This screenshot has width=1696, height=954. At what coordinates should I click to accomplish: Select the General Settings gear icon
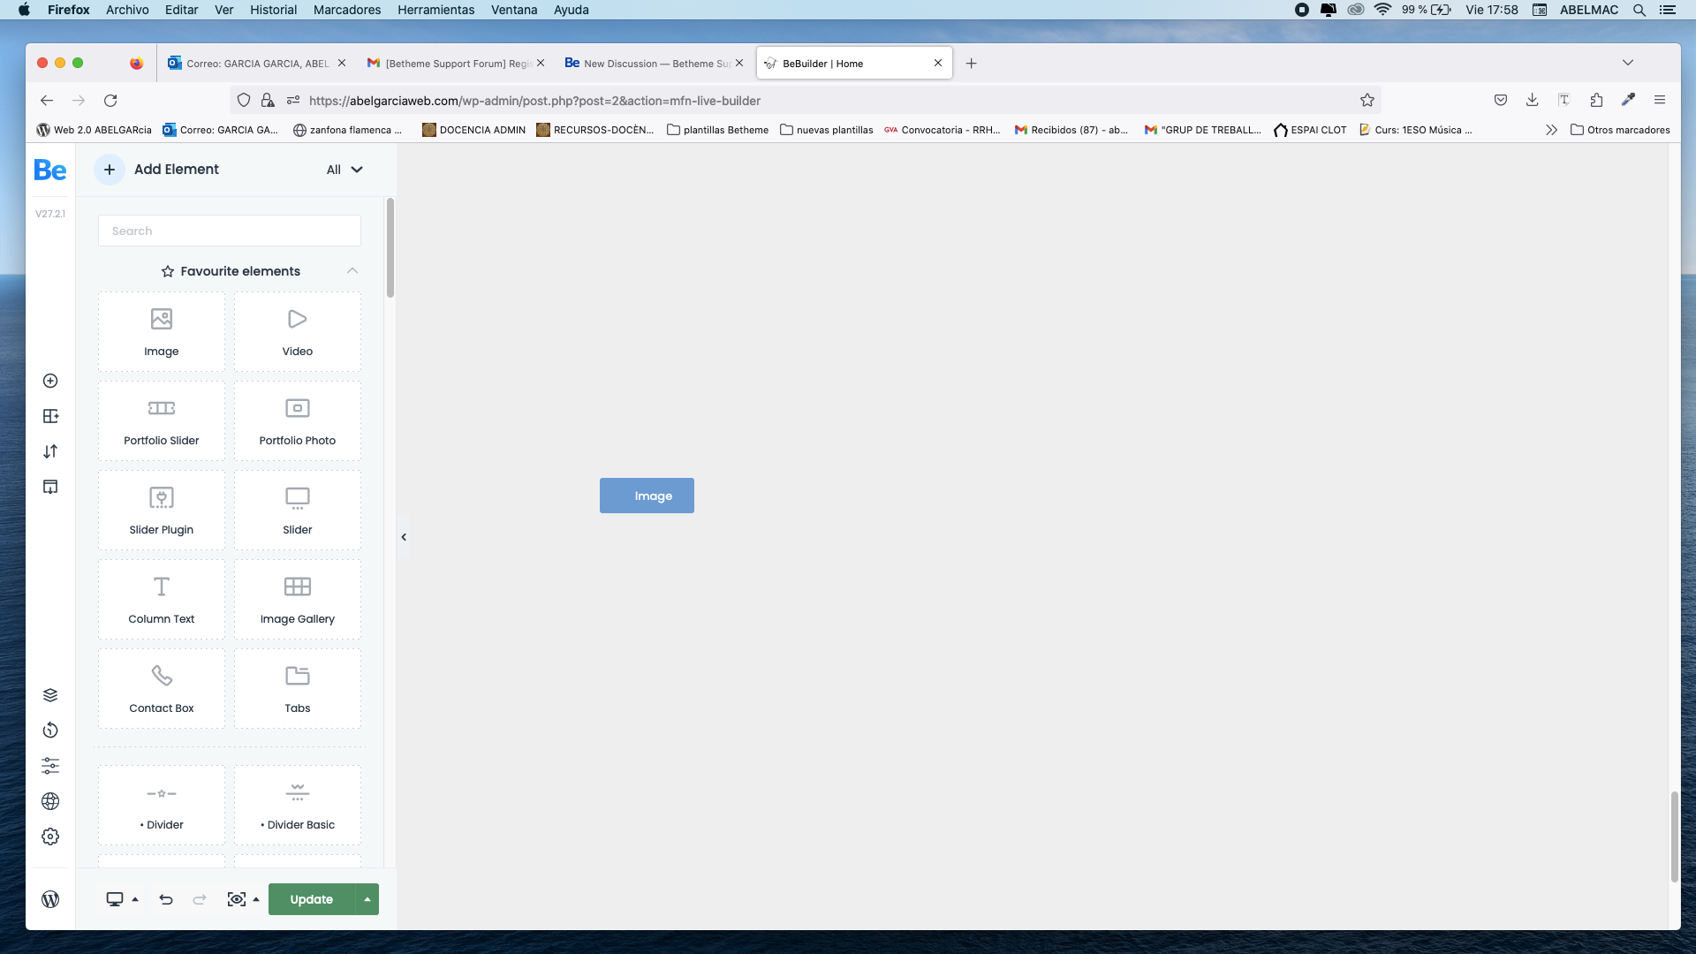pyautogui.click(x=50, y=837)
